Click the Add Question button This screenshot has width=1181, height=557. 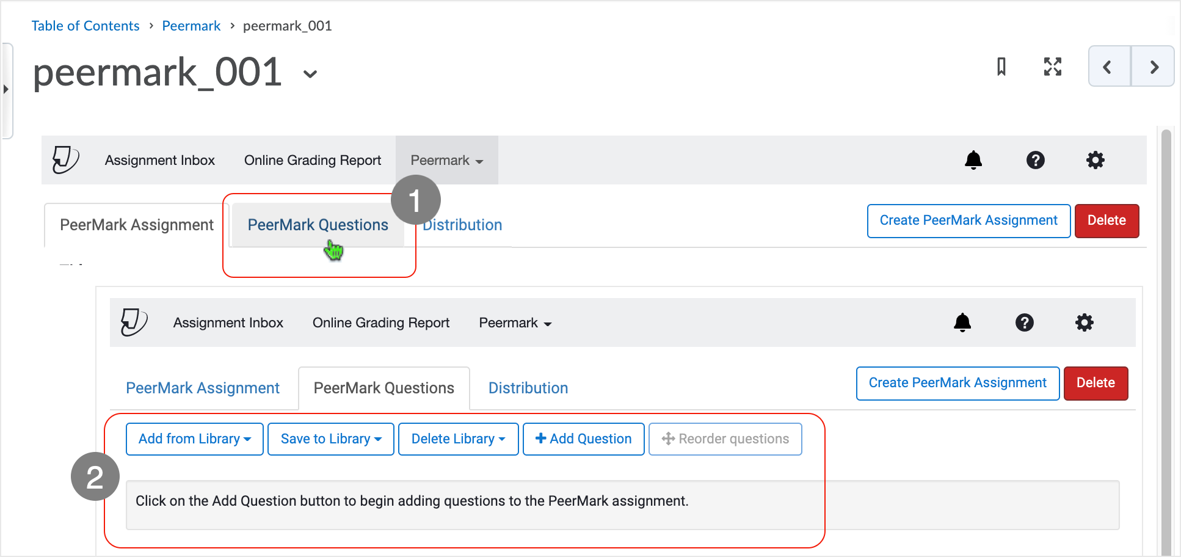click(x=584, y=439)
